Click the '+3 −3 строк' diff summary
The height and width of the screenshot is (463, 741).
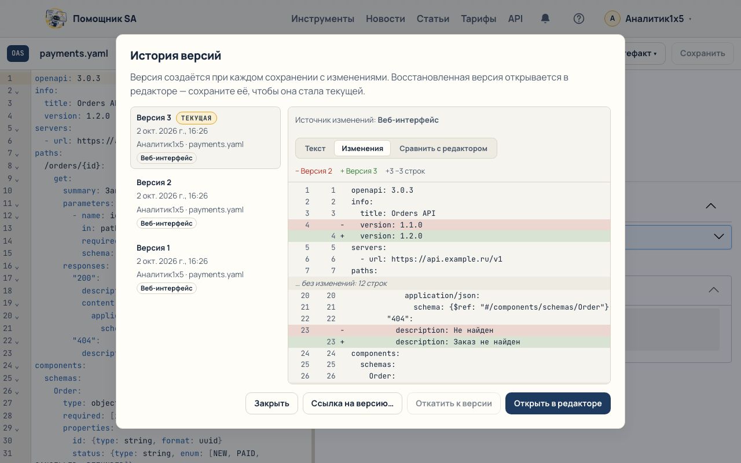[x=405, y=171]
